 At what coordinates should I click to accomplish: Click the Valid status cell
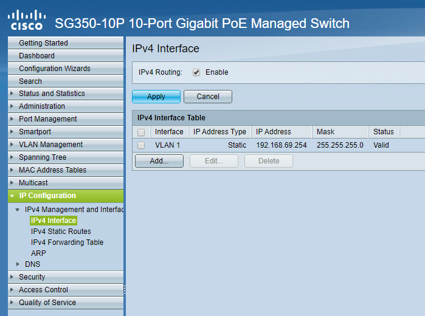(381, 145)
